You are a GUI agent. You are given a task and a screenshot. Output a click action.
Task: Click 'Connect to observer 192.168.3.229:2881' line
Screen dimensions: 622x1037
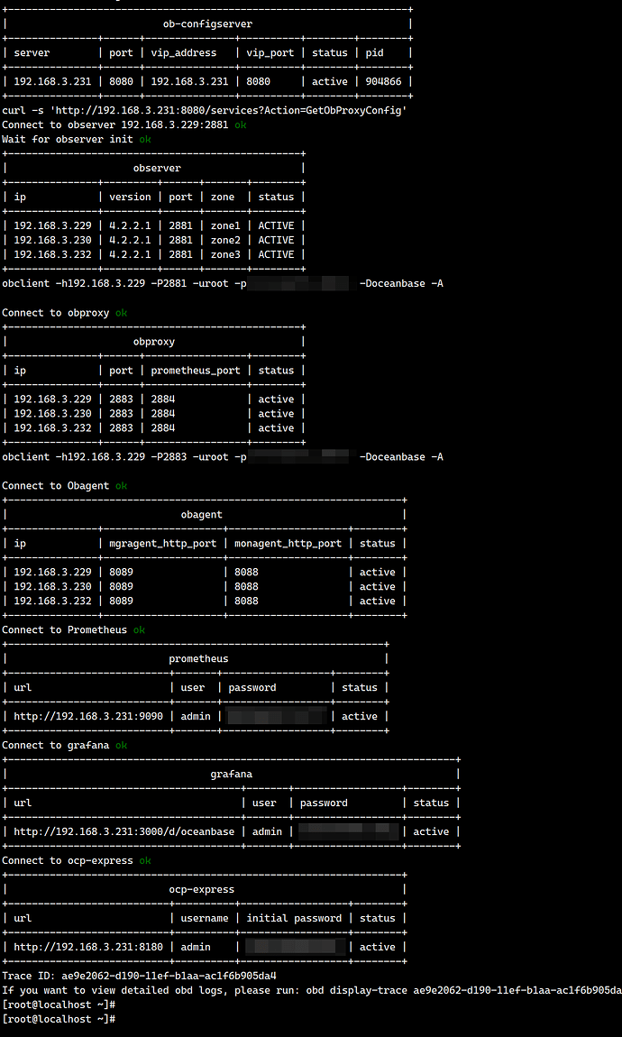124,125
